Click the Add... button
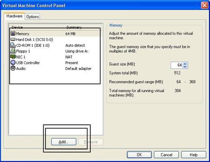Viewport: 210px width, 162px height. coord(64,142)
